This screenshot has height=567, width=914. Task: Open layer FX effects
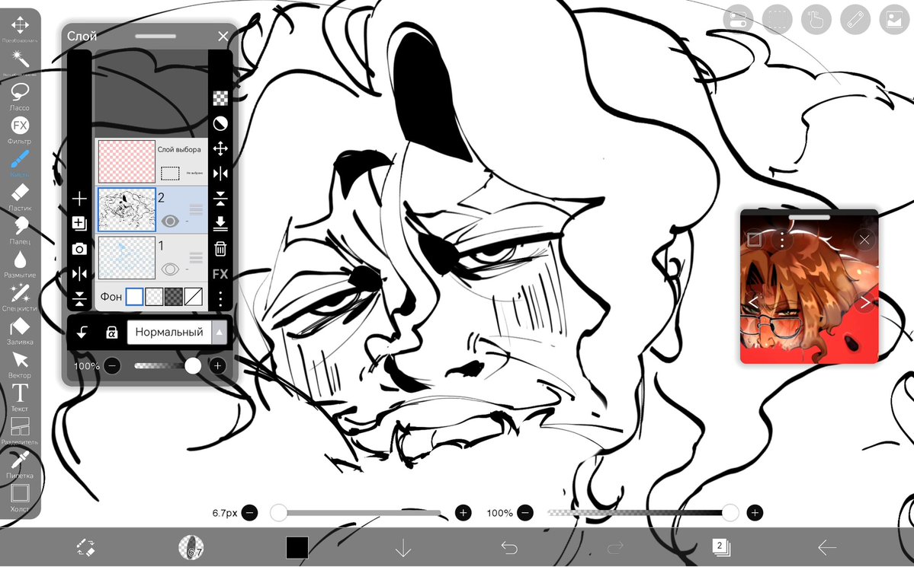[220, 274]
